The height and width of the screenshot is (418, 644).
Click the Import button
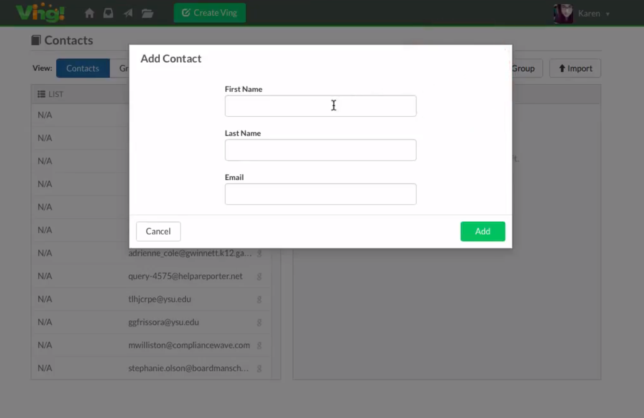[x=575, y=68]
